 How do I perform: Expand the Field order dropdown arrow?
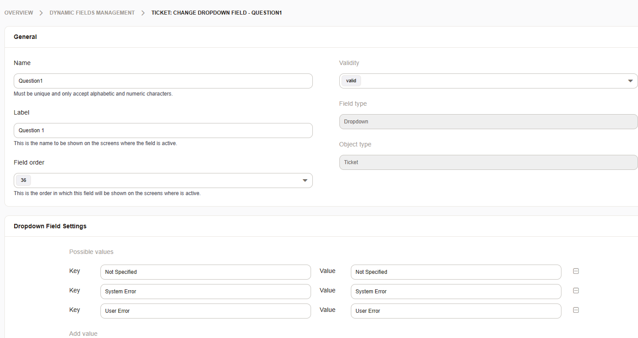coord(305,181)
